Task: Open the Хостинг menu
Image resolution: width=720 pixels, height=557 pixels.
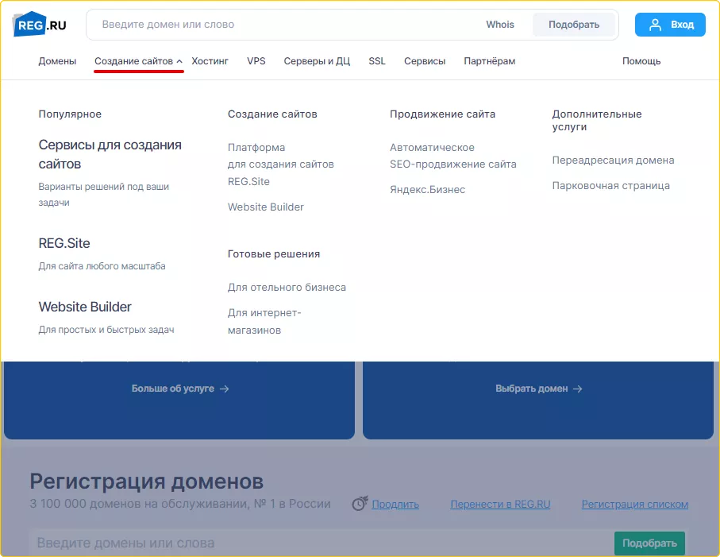Action: coord(210,61)
